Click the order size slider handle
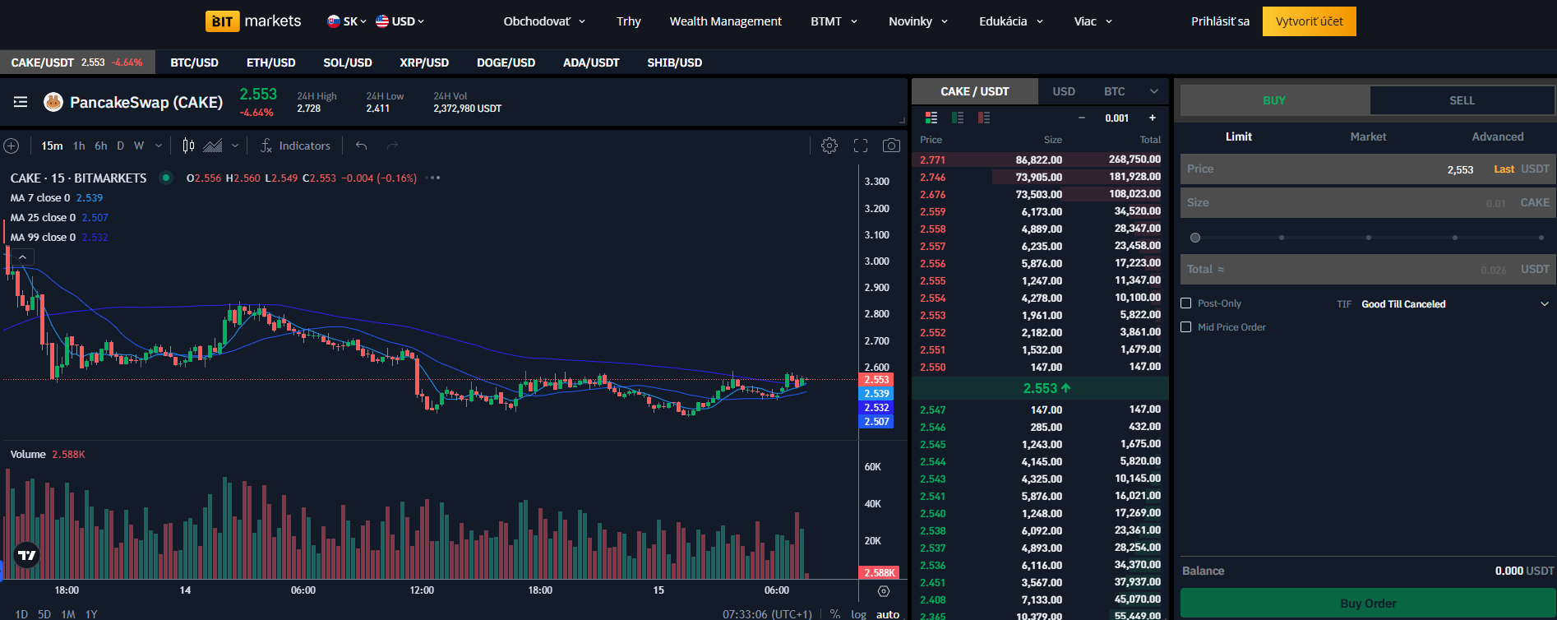The width and height of the screenshot is (1557, 620). point(1195,238)
